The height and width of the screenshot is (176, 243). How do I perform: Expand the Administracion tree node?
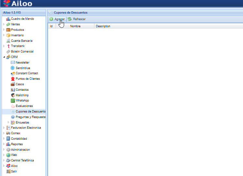click(4, 150)
